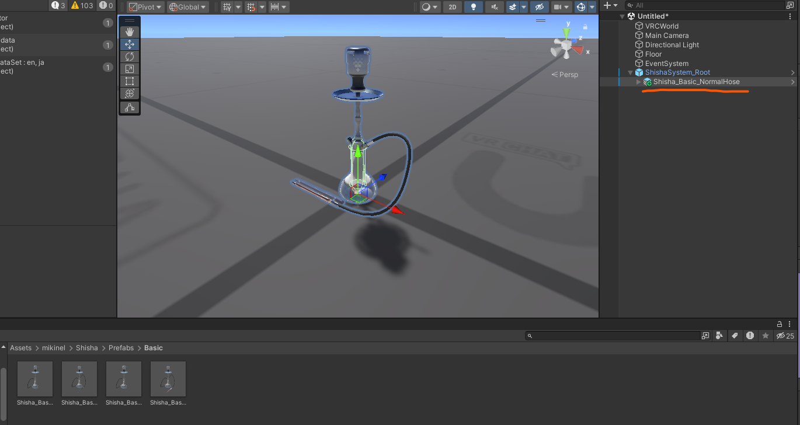Open search in new window icon
800x425 pixels.
705,336
